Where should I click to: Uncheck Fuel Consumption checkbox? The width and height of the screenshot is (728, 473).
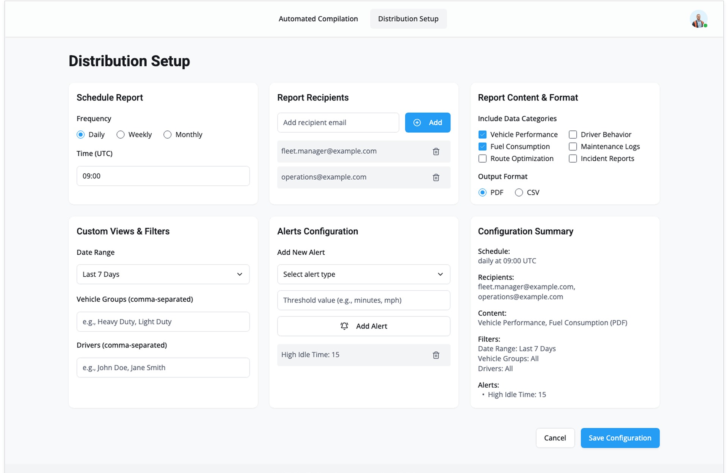tap(482, 147)
